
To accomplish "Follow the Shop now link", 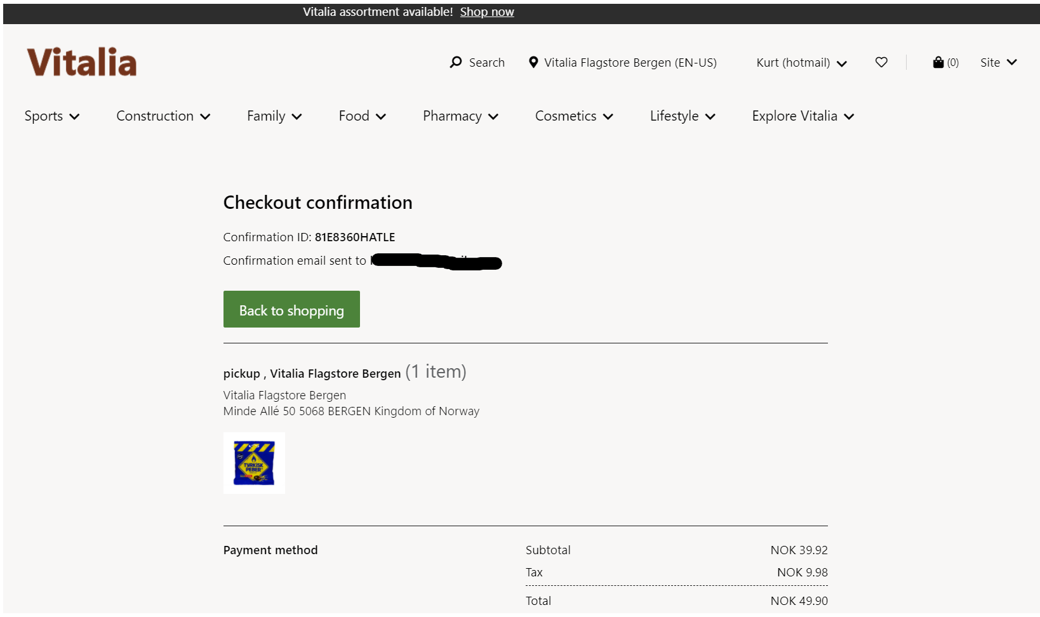I will click(x=487, y=12).
